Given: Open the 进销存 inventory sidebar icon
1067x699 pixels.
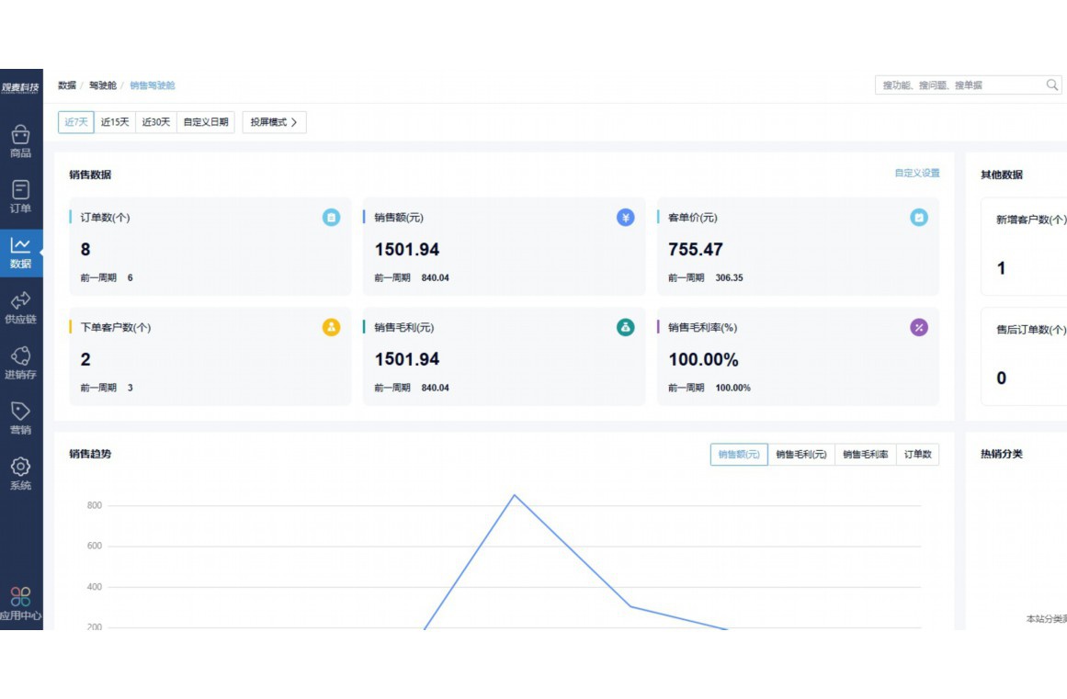Looking at the screenshot, I should coord(20,356).
